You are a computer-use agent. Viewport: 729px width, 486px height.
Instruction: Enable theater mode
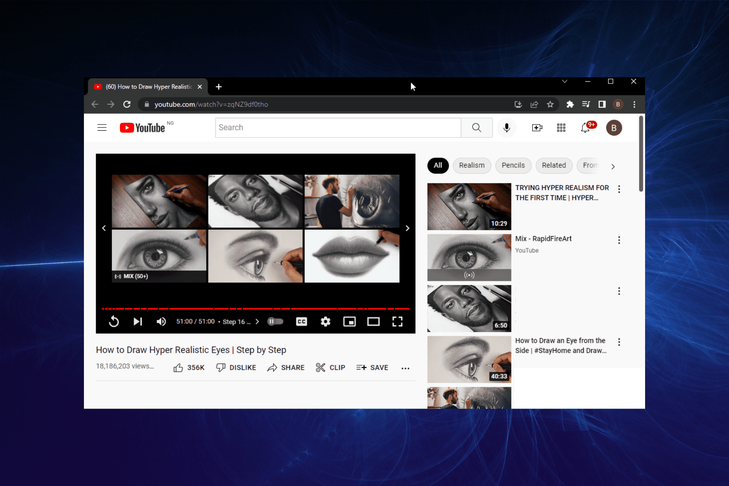pos(373,322)
